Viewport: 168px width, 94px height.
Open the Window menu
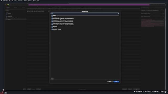34,1
